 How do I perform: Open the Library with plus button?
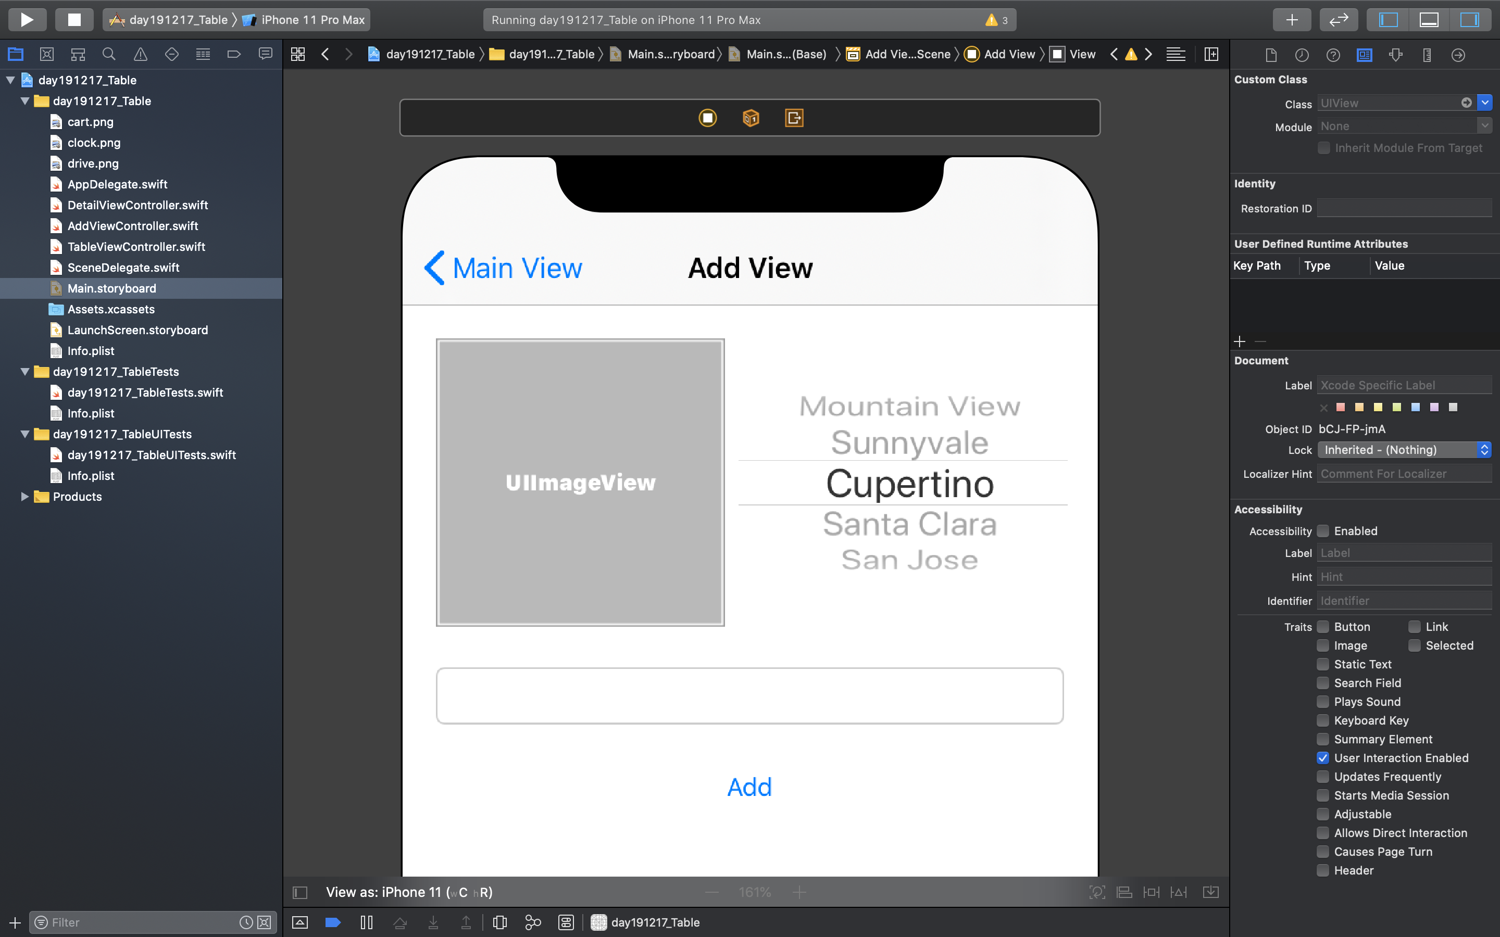coord(1291,19)
